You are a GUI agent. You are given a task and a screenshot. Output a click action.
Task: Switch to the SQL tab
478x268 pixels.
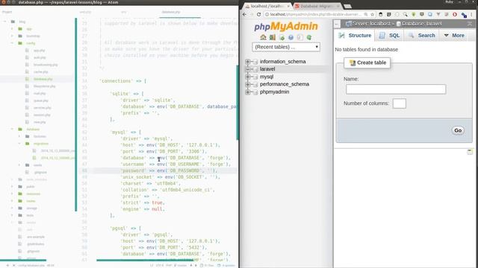coord(389,36)
